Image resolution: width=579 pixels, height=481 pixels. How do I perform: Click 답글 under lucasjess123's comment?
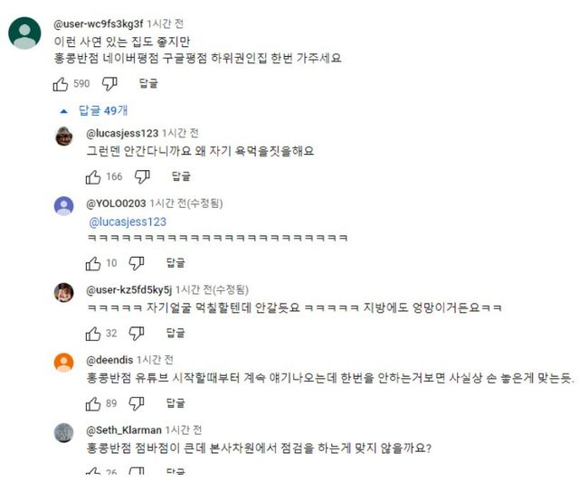(x=181, y=176)
